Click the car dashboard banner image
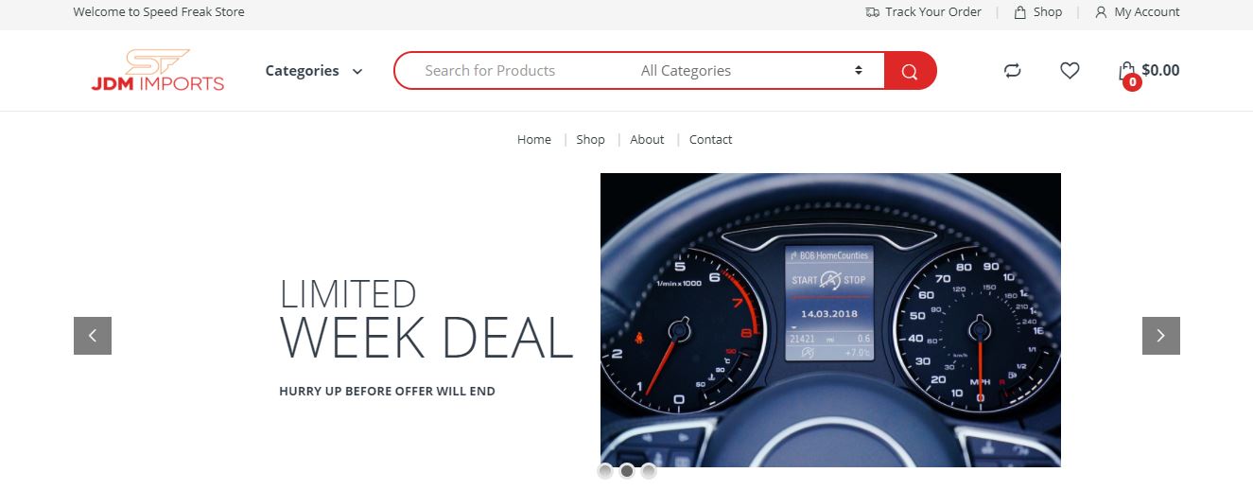The image size is (1253, 490). tap(830, 320)
